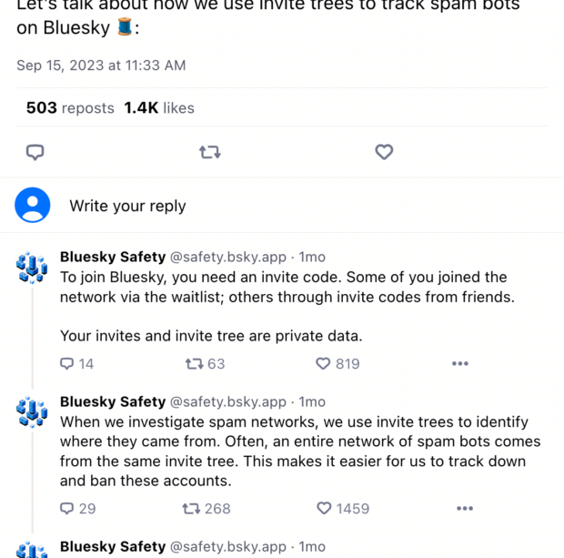Open the more options menu beside 1459 likes
564x558 pixels.
pos(464,508)
